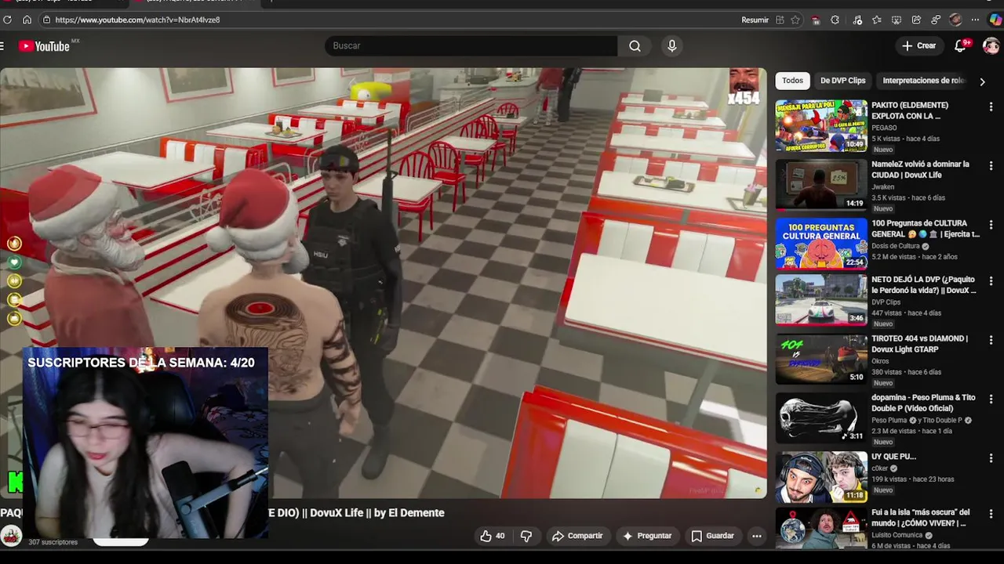Screen dimensions: 1004x564
Task: Open the Copilot sidebar
Action: click(x=995, y=20)
